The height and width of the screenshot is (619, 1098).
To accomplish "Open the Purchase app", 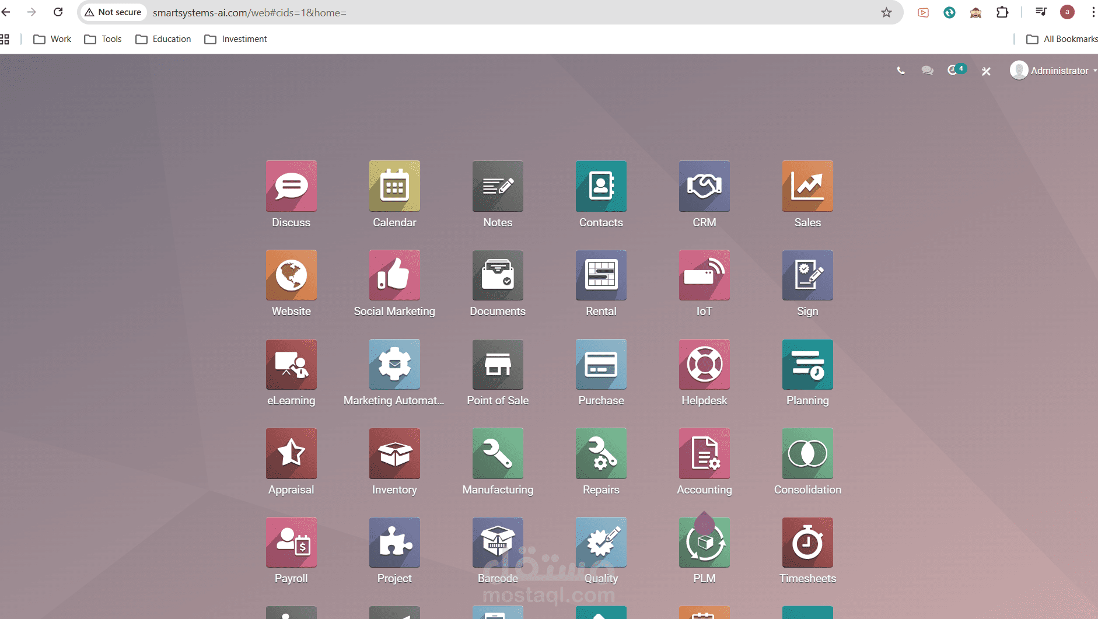I will click(601, 365).
